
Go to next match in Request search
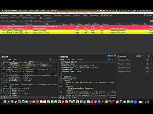point(10,98)
